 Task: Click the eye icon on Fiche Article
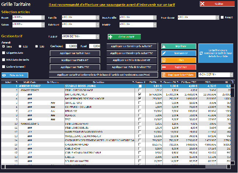[x=4, y=75]
